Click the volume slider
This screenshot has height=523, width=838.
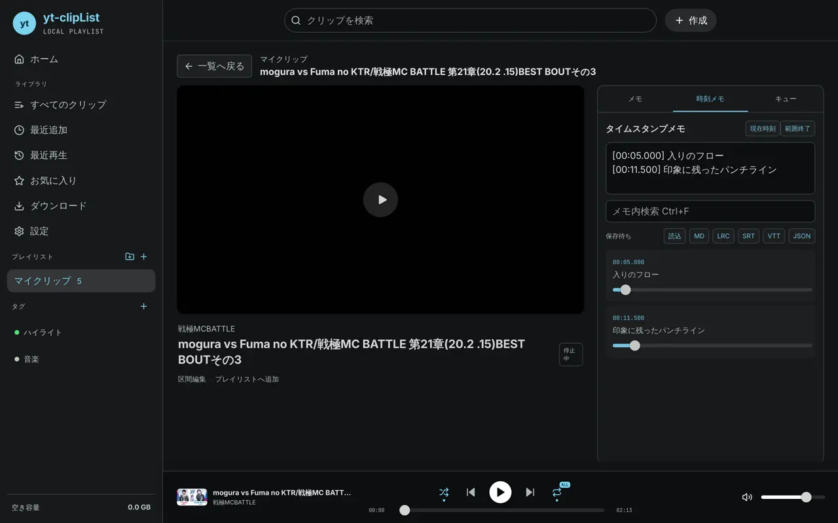point(793,497)
